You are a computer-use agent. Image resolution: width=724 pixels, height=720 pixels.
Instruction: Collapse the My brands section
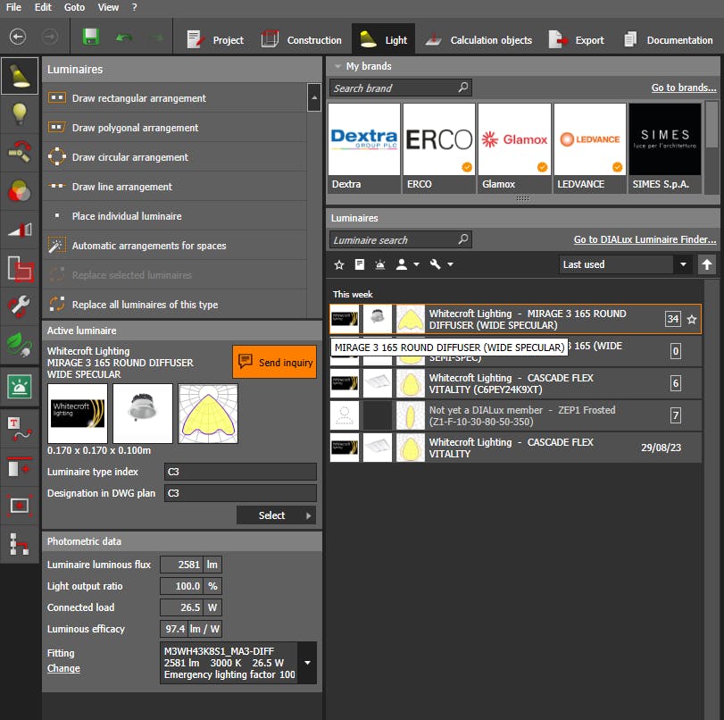337,66
